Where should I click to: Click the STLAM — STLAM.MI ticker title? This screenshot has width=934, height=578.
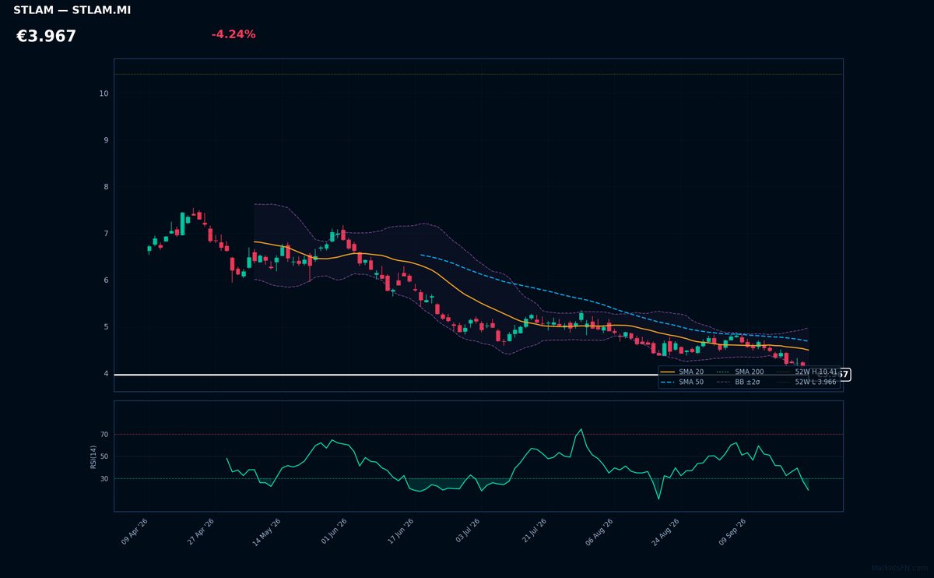(72, 10)
